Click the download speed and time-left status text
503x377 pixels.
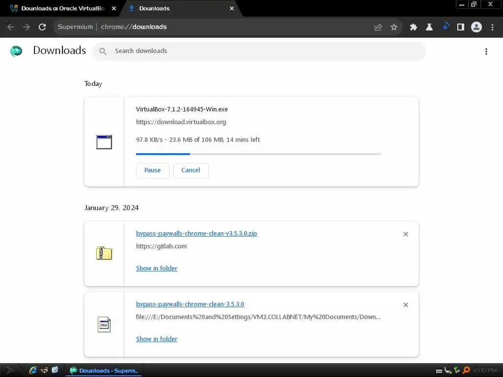198,140
